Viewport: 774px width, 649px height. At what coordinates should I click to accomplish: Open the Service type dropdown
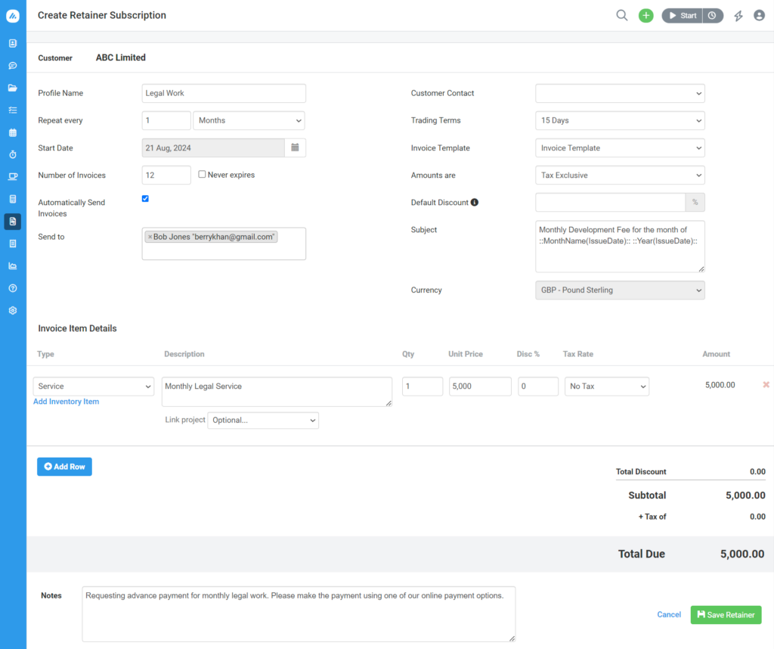tap(93, 387)
